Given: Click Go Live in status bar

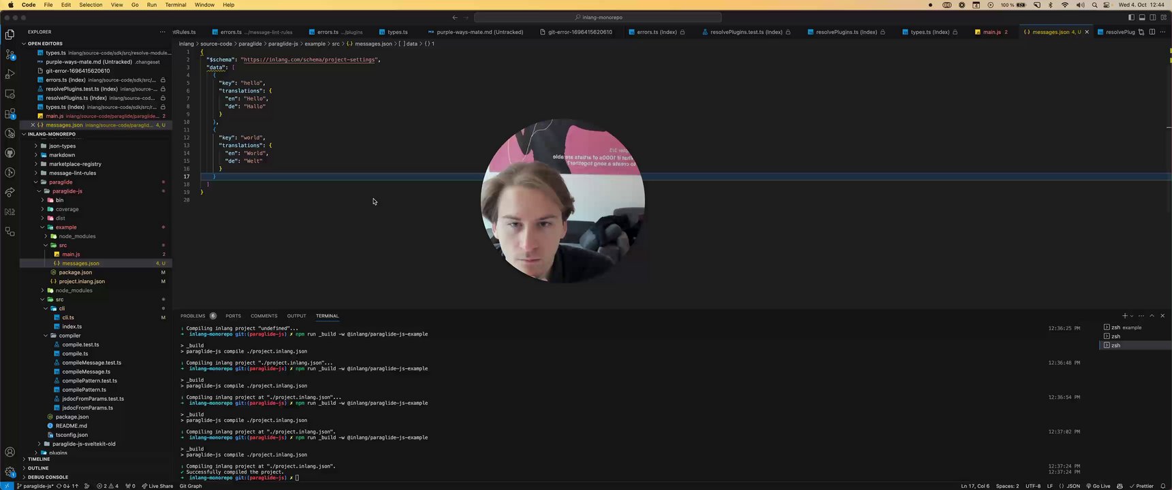Looking at the screenshot, I should [1098, 486].
